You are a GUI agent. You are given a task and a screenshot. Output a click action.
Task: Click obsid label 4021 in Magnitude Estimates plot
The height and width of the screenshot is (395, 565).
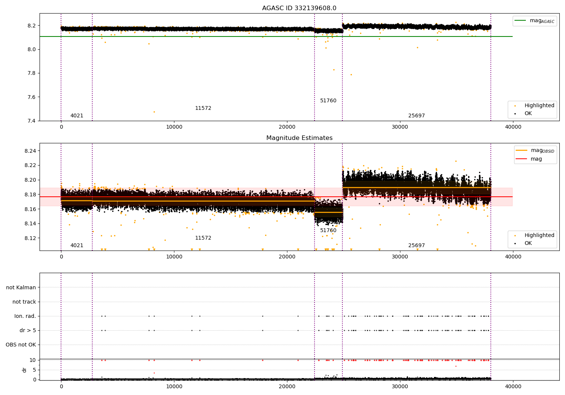(x=77, y=246)
